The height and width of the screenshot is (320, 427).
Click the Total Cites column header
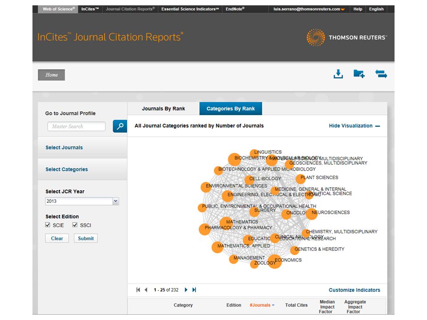pos(296,305)
